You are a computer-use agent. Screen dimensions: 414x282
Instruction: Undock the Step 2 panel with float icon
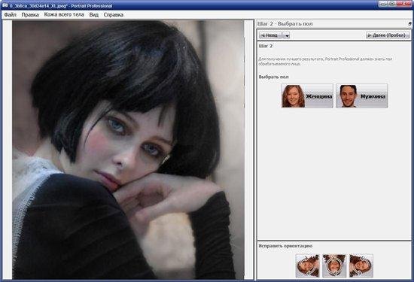[x=409, y=24]
